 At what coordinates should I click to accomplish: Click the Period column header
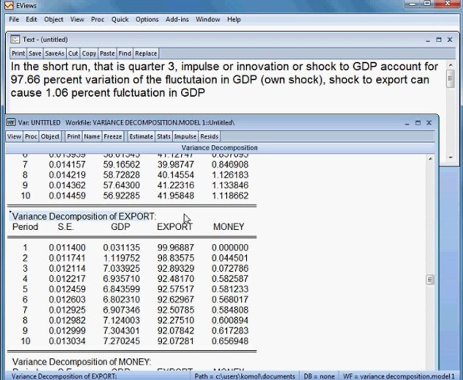[x=25, y=227]
